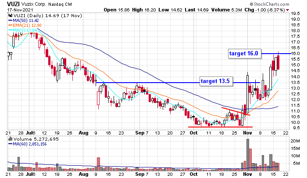307x178 pixels.
Task: Click the 9.5 price axis label
Action: (296, 128)
